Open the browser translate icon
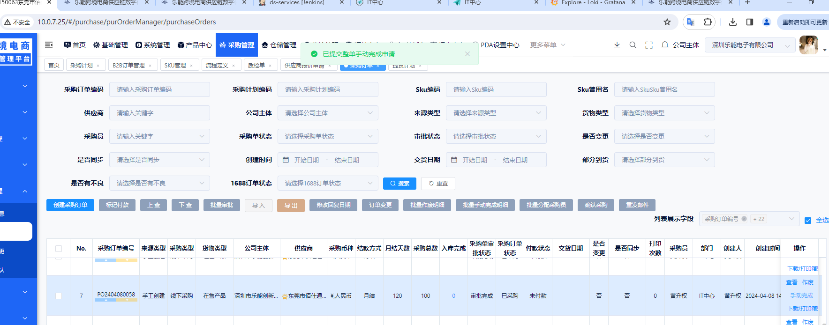The height and width of the screenshot is (325, 829). tap(690, 22)
